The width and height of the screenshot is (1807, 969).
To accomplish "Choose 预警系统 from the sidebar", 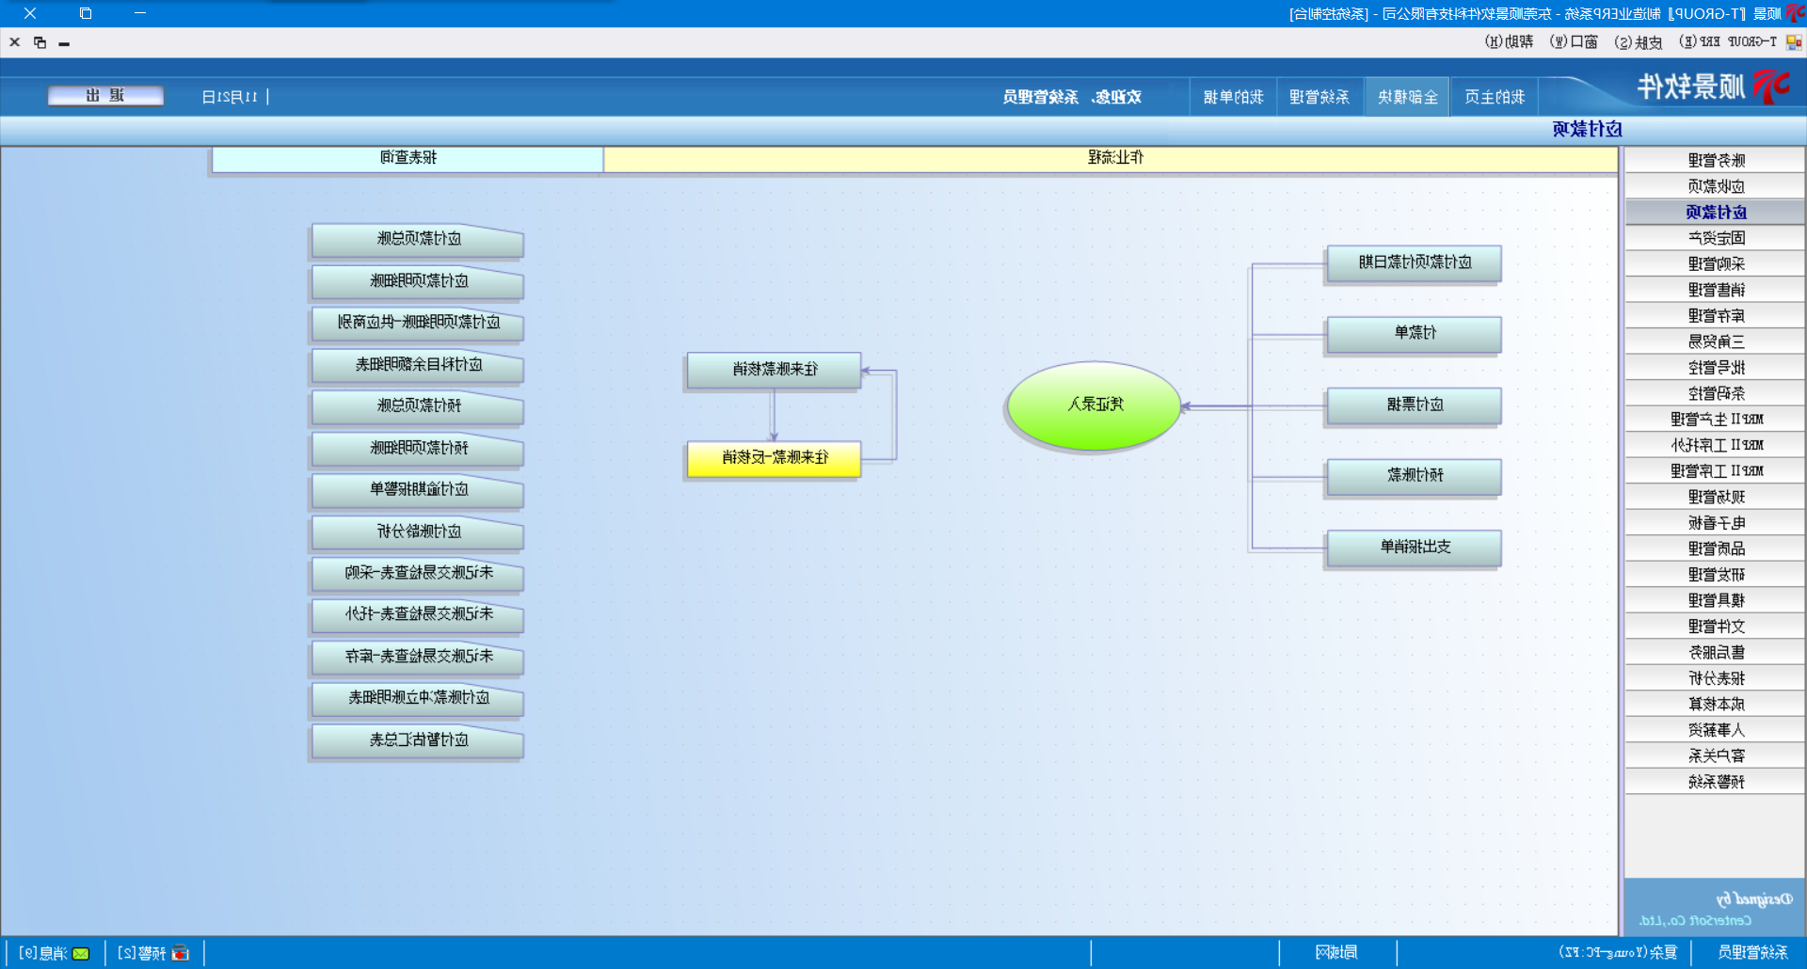I will (x=1715, y=782).
